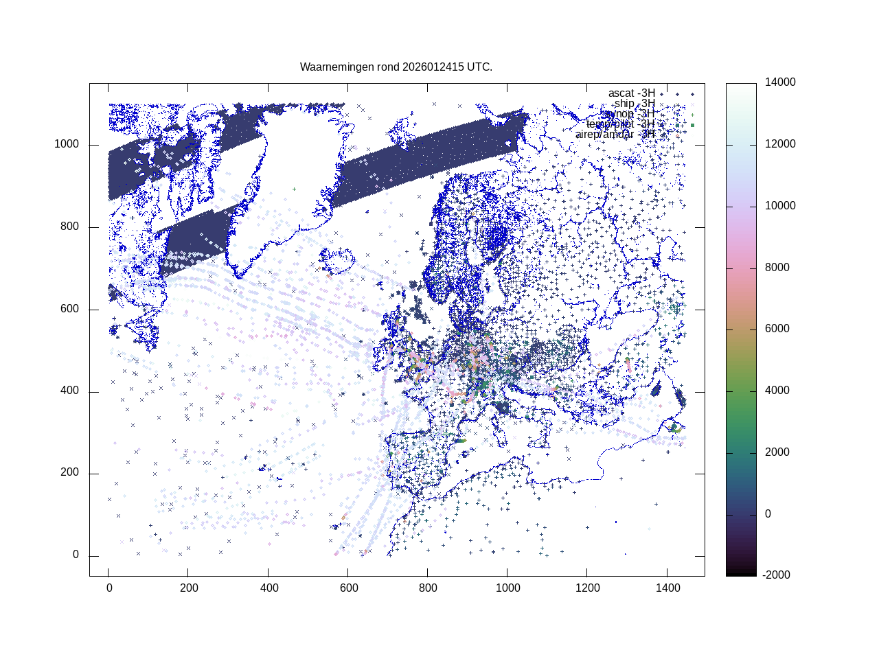The width and height of the screenshot is (879, 659).
Task: Click the orange diamond marker in airep/amdar row
Action: click(x=677, y=135)
